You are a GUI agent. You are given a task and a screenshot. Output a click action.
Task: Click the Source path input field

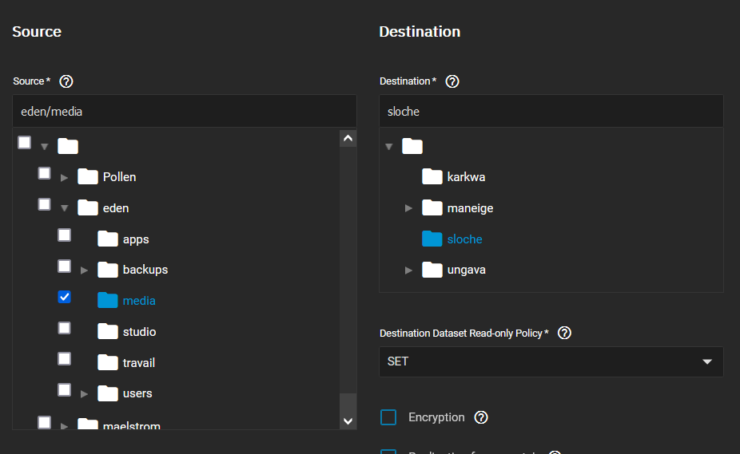click(185, 111)
